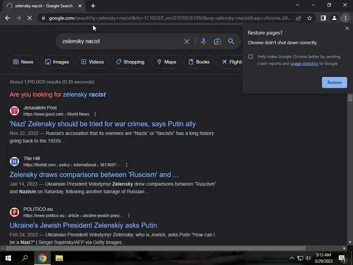Screen dimensions: 353x265
Task: Open more options for The Hill result
Action: [127, 165]
